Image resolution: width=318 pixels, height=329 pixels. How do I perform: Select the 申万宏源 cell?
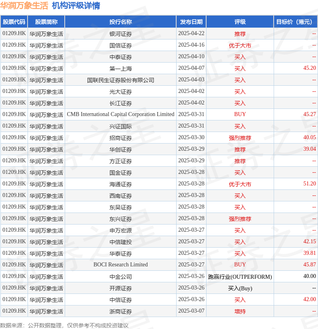click(120, 230)
